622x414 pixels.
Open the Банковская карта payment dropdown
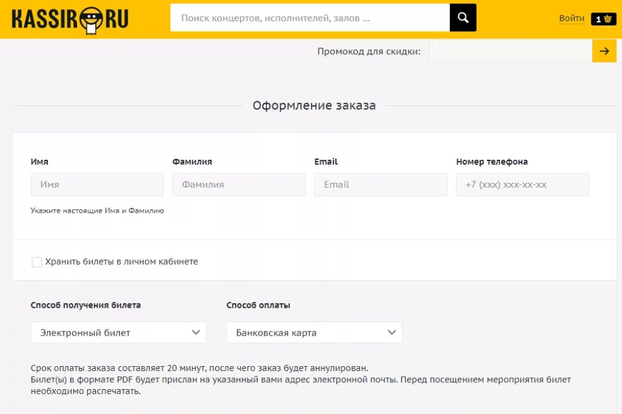(x=314, y=333)
